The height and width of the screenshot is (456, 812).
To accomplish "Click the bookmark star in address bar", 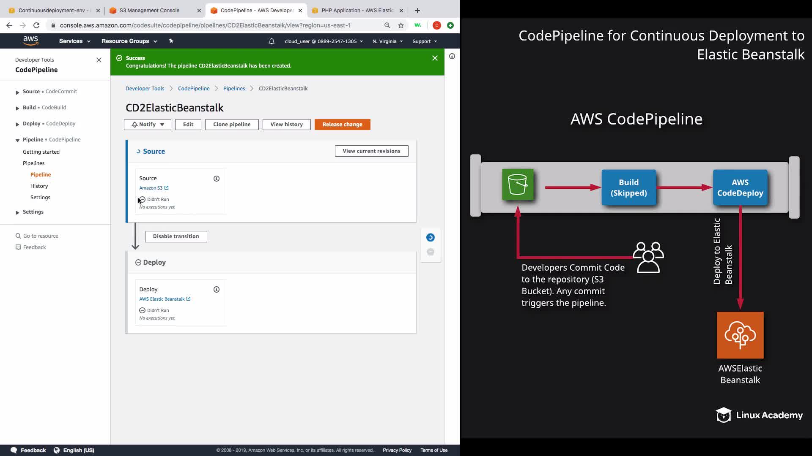I will coord(401,25).
